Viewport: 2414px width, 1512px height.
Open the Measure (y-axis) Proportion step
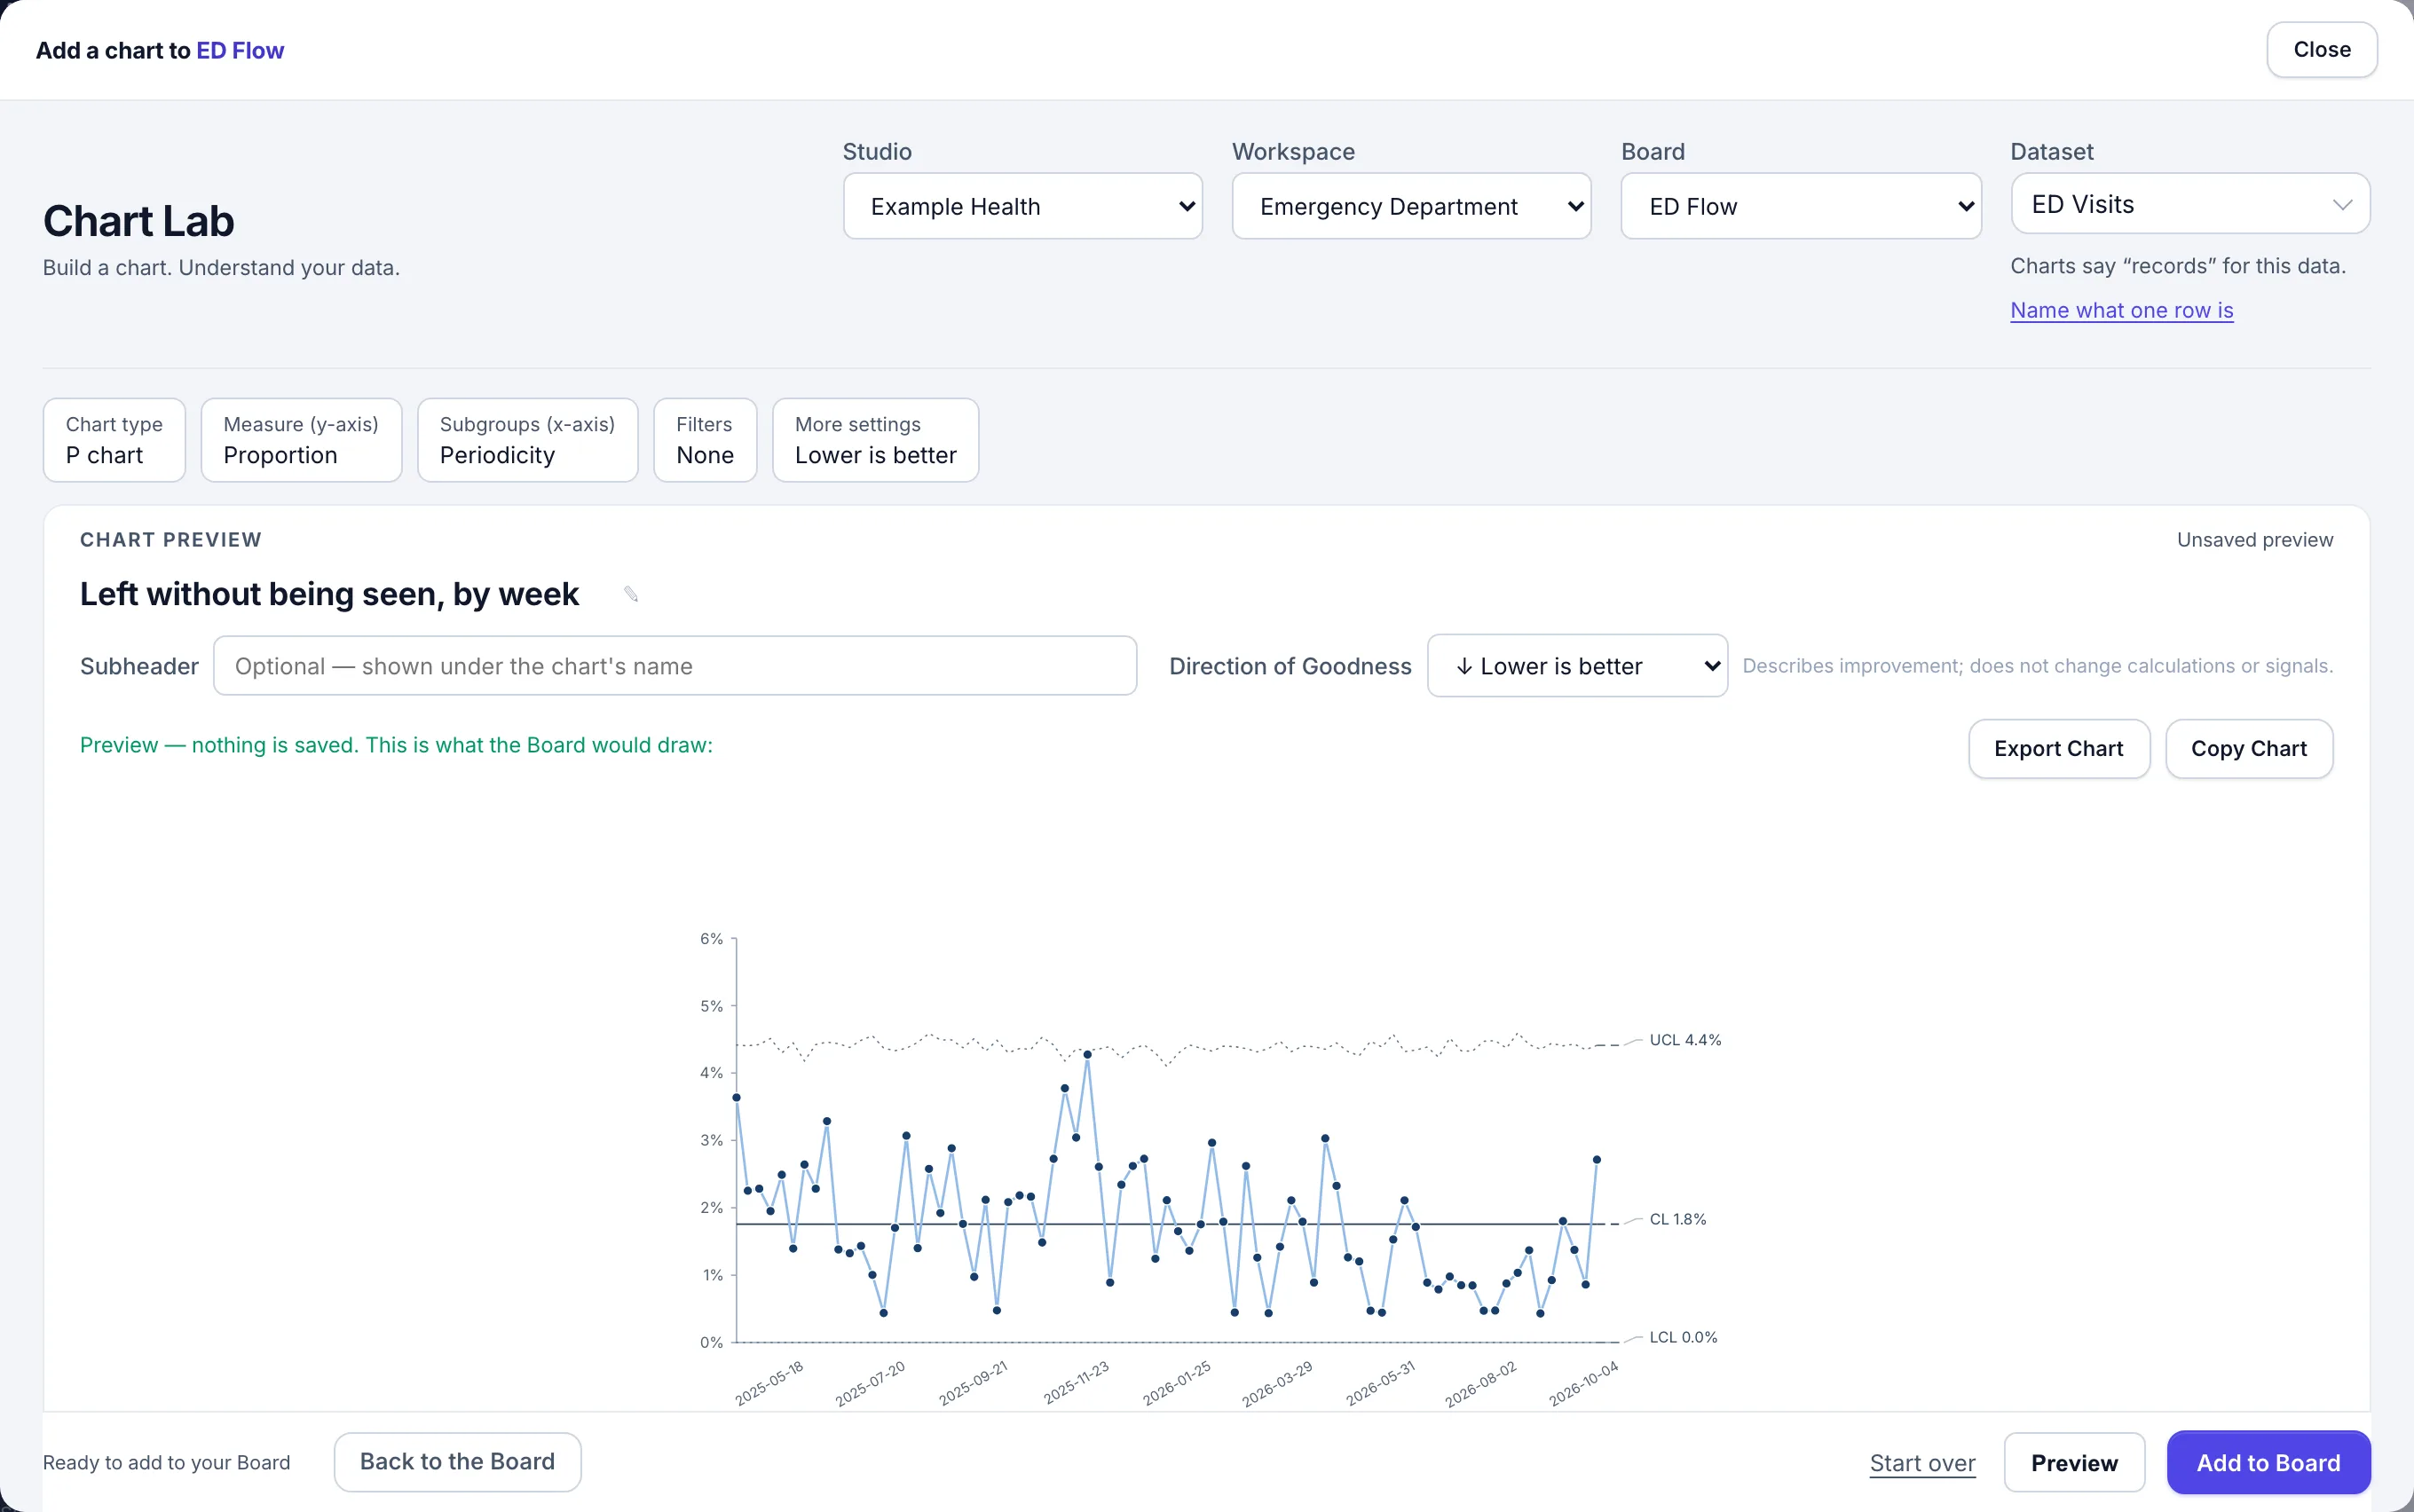(301, 440)
